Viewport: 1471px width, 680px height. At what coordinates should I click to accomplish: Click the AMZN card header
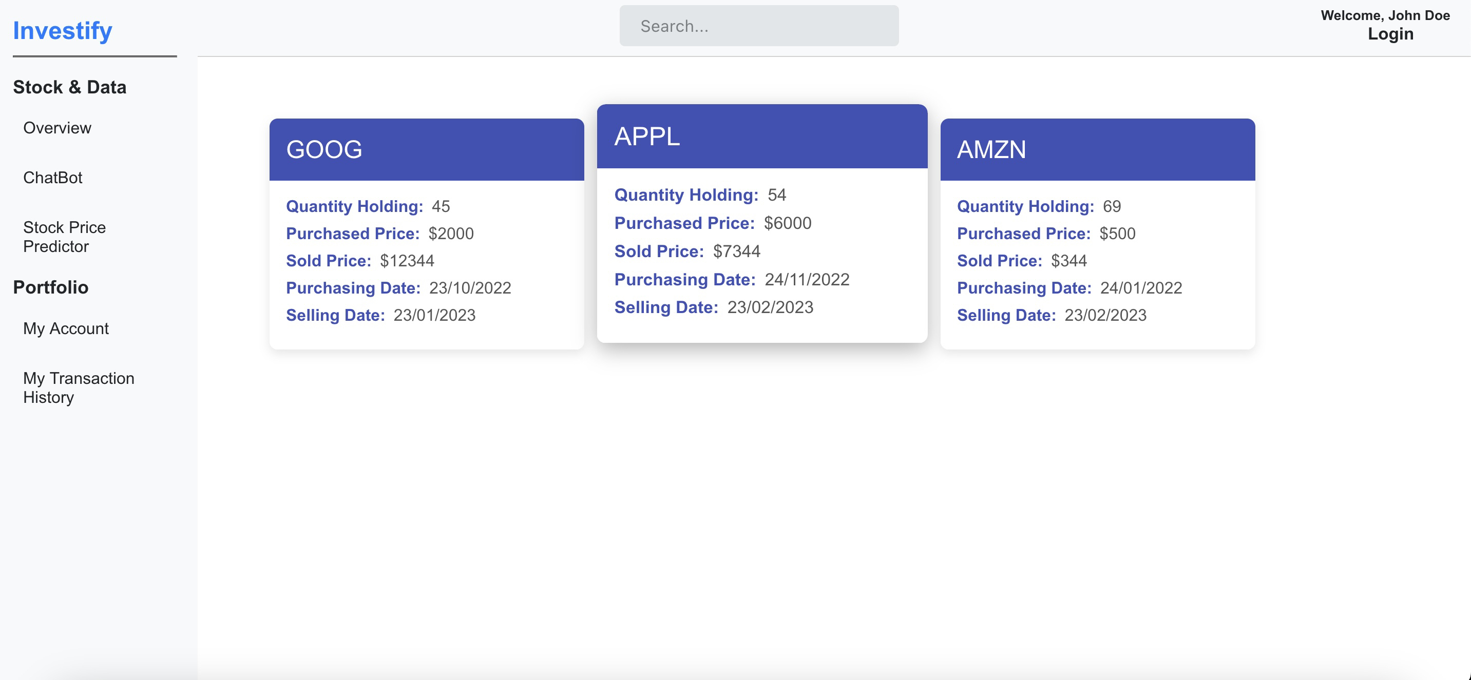1097,149
